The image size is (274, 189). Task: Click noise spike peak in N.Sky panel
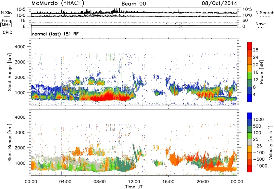119,10
